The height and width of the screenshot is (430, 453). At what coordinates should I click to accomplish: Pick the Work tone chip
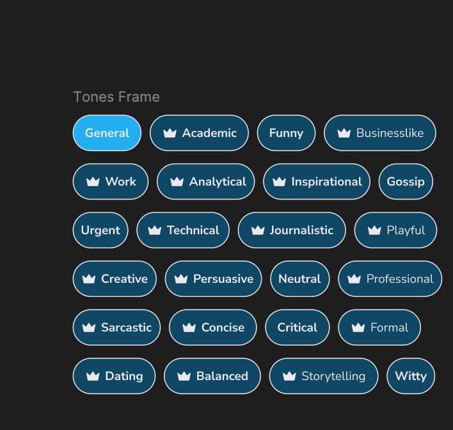coord(110,182)
